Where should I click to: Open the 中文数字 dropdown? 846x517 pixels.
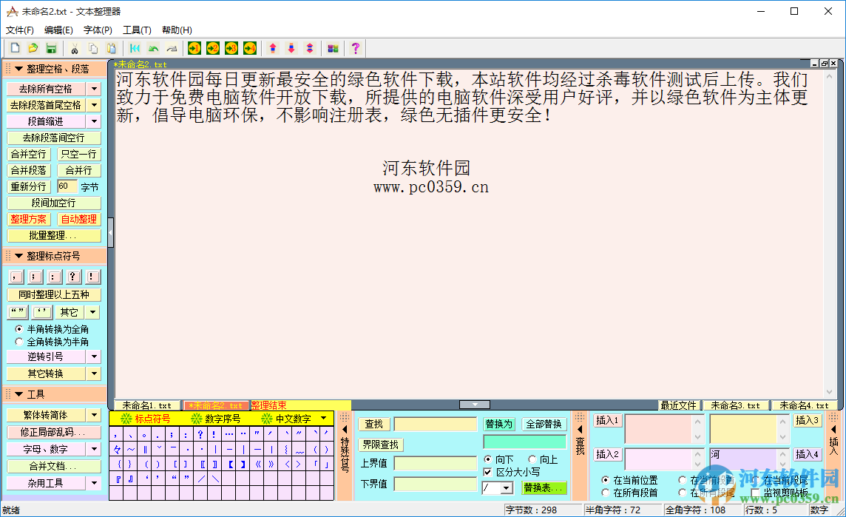coord(324,419)
